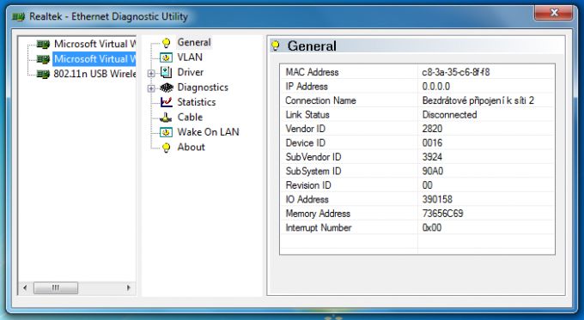Click the Revision ID value 00
The width and height of the screenshot is (584, 320).
click(x=427, y=185)
